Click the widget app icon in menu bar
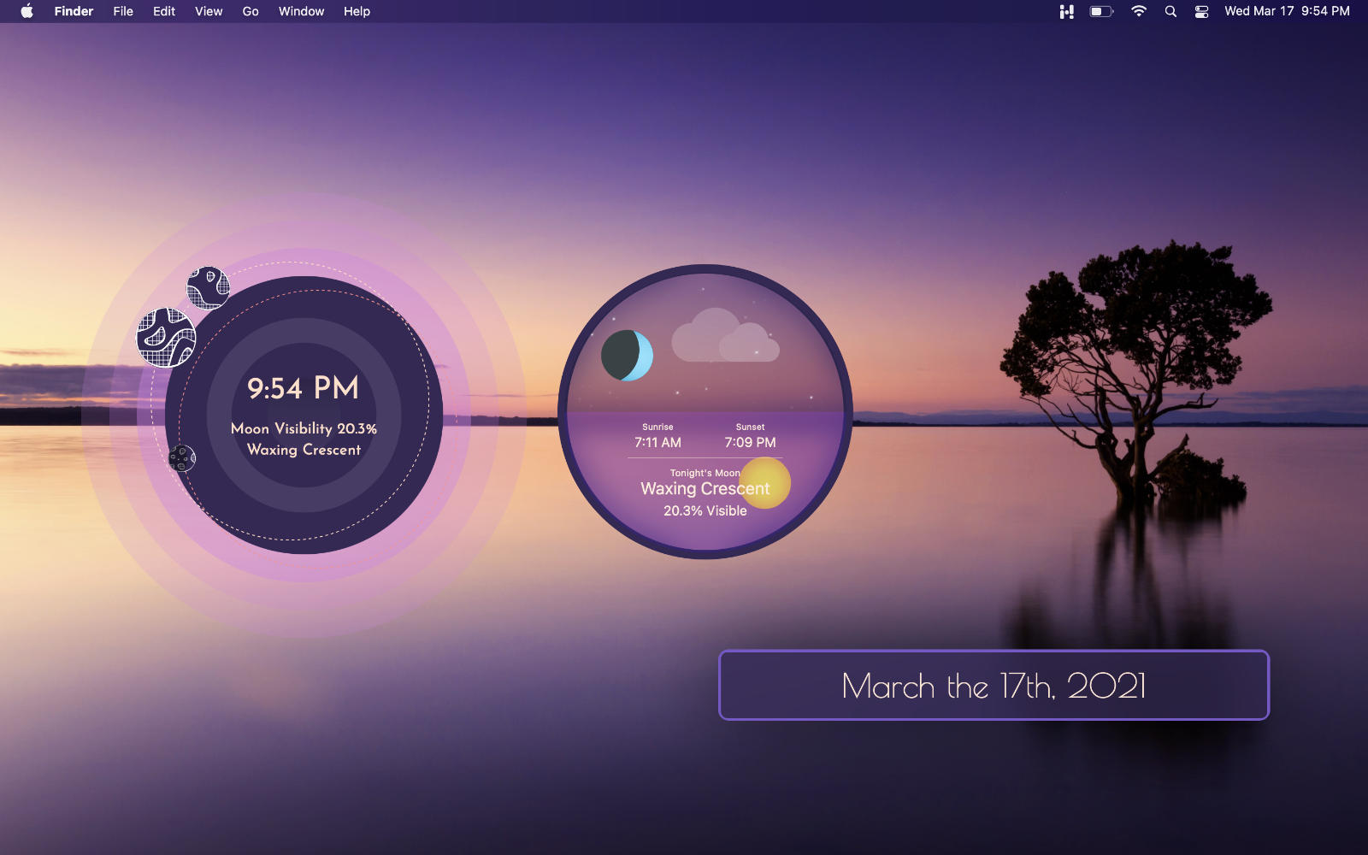The image size is (1368, 855). (1066, 11)
